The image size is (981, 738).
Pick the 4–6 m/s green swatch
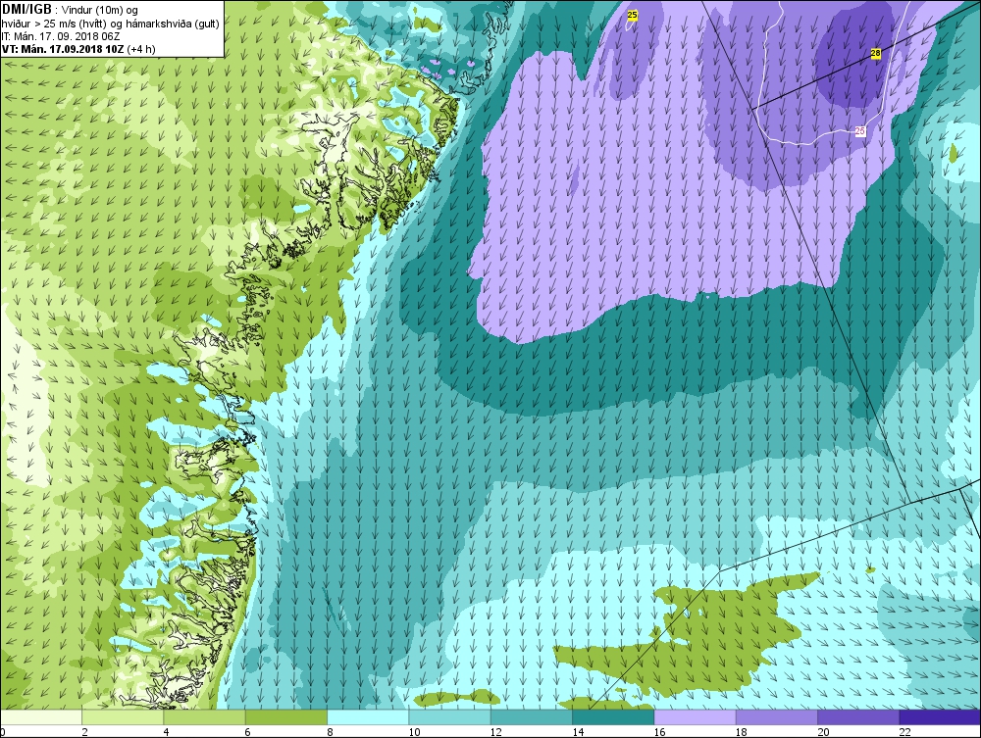pyautogui.click(x=205, y=717)
